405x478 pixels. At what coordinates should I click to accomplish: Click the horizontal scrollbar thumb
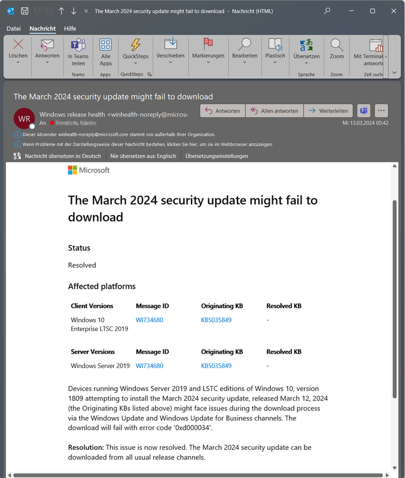pyautogui.click(x=198, y=475)
